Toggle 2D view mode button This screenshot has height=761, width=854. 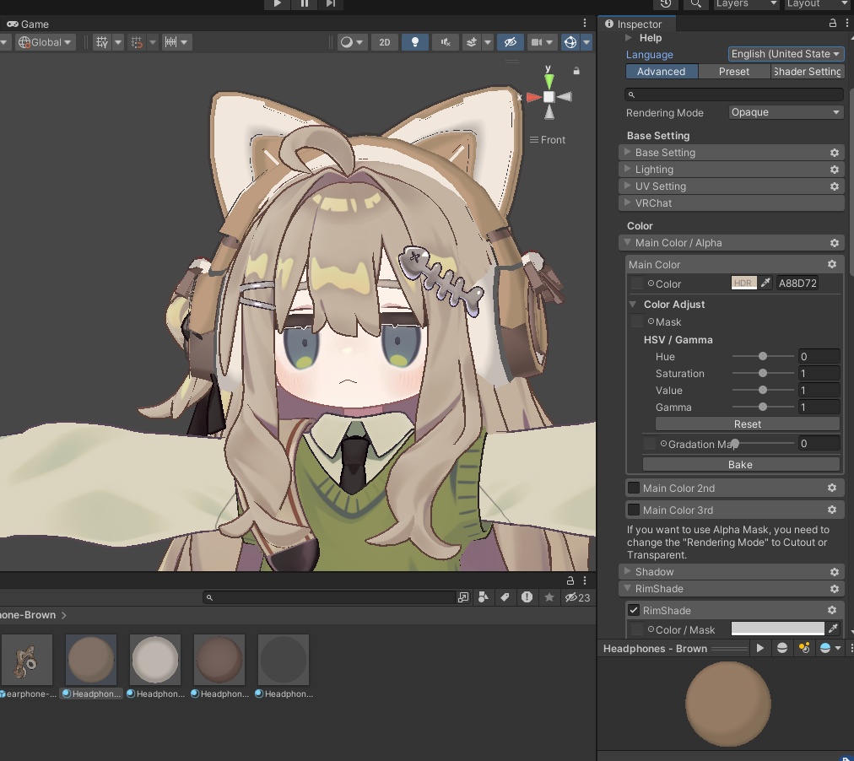tap(385, 42)
